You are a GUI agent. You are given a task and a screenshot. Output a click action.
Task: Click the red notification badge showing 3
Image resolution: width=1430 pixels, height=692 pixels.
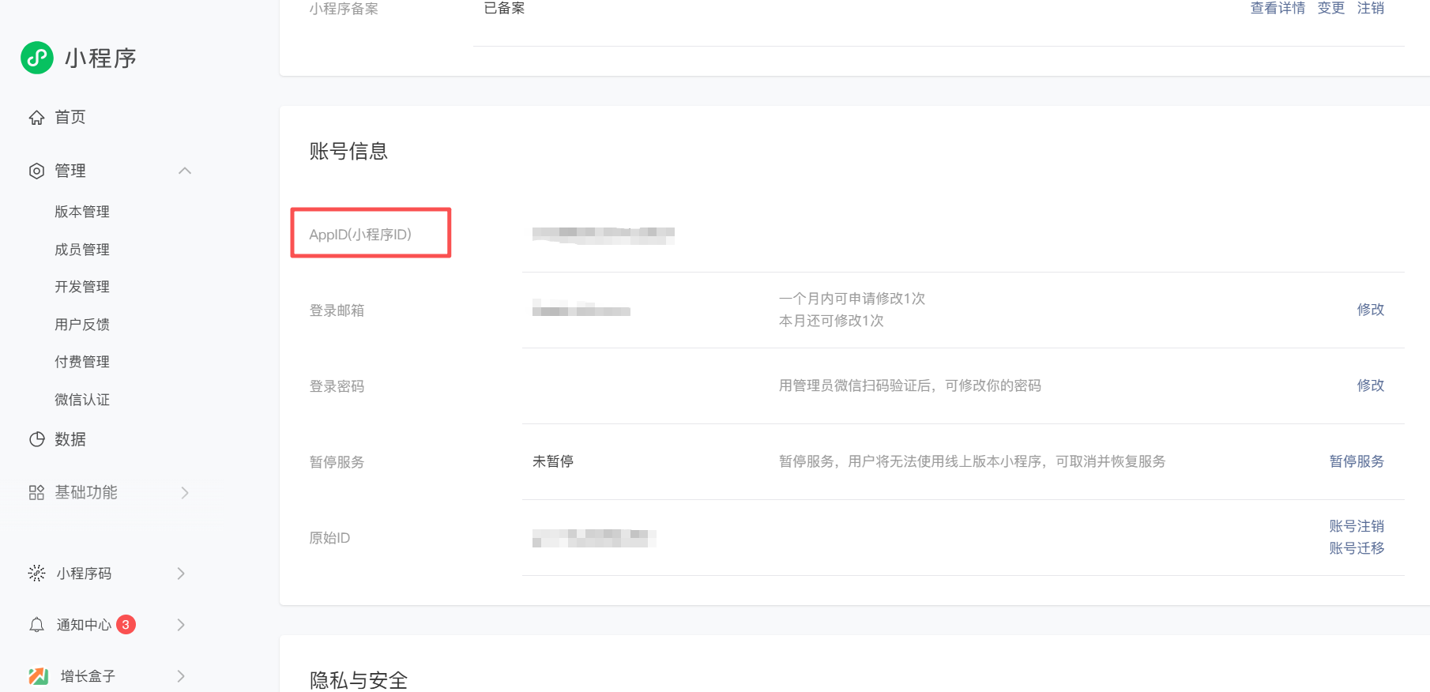tap(126, 625)
